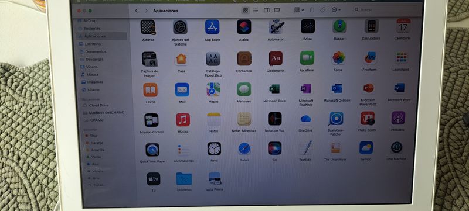Open the more actions ellipsis dropdown

335,10
